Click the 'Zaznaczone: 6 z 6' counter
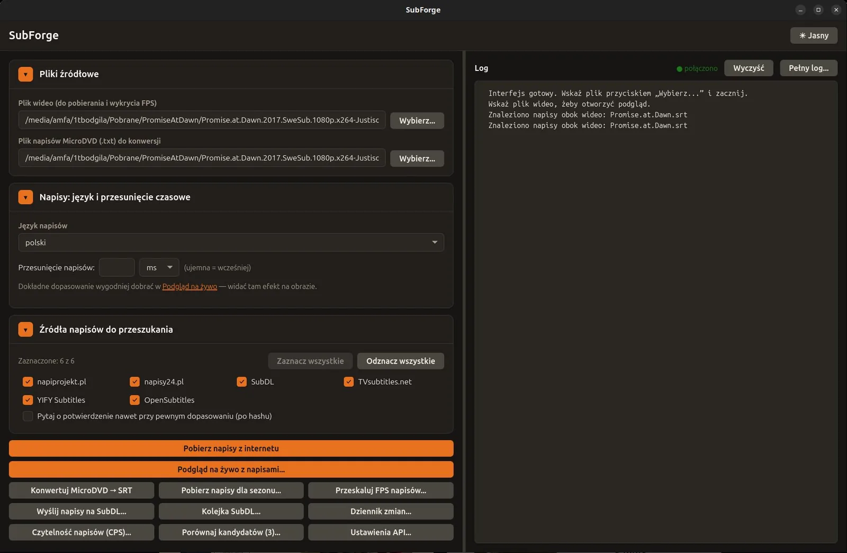Screen dimensions: 847x553 46,361
